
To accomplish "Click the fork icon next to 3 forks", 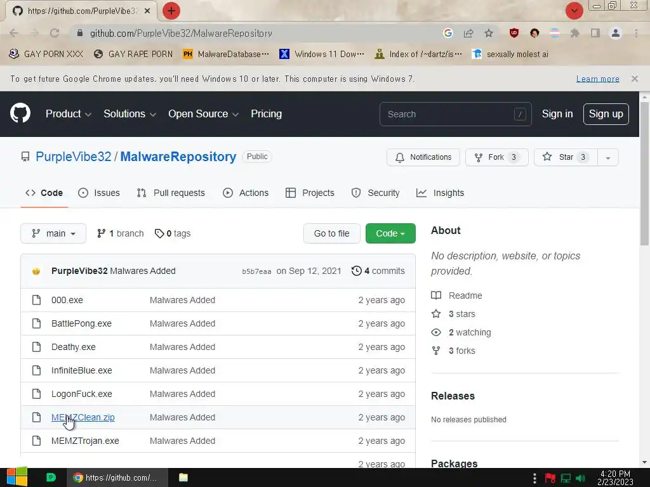I will coord(436,351).
